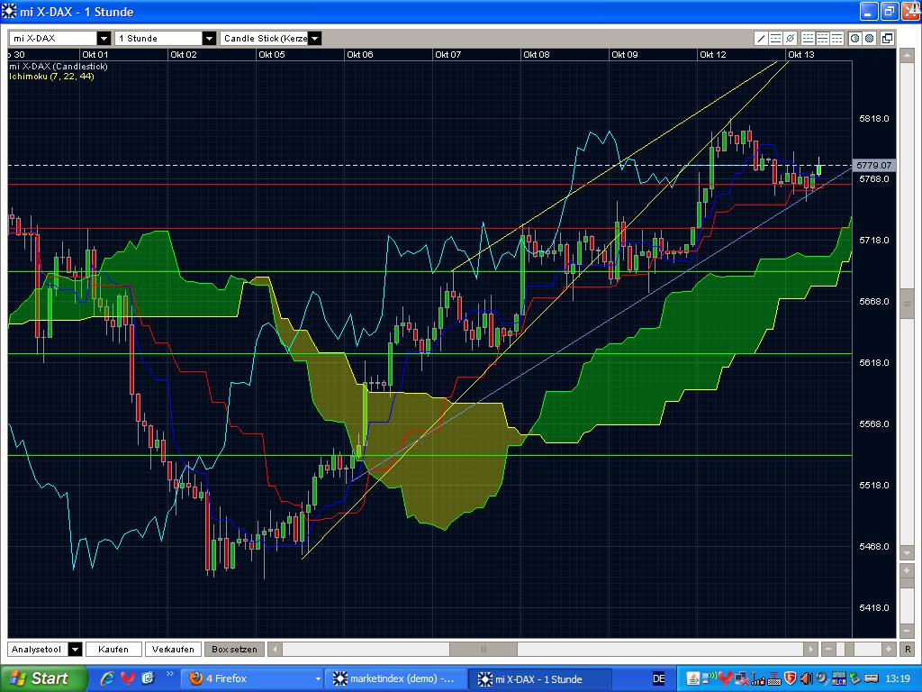Click the G Data red shield tray icon

click(x=791, y=678)
